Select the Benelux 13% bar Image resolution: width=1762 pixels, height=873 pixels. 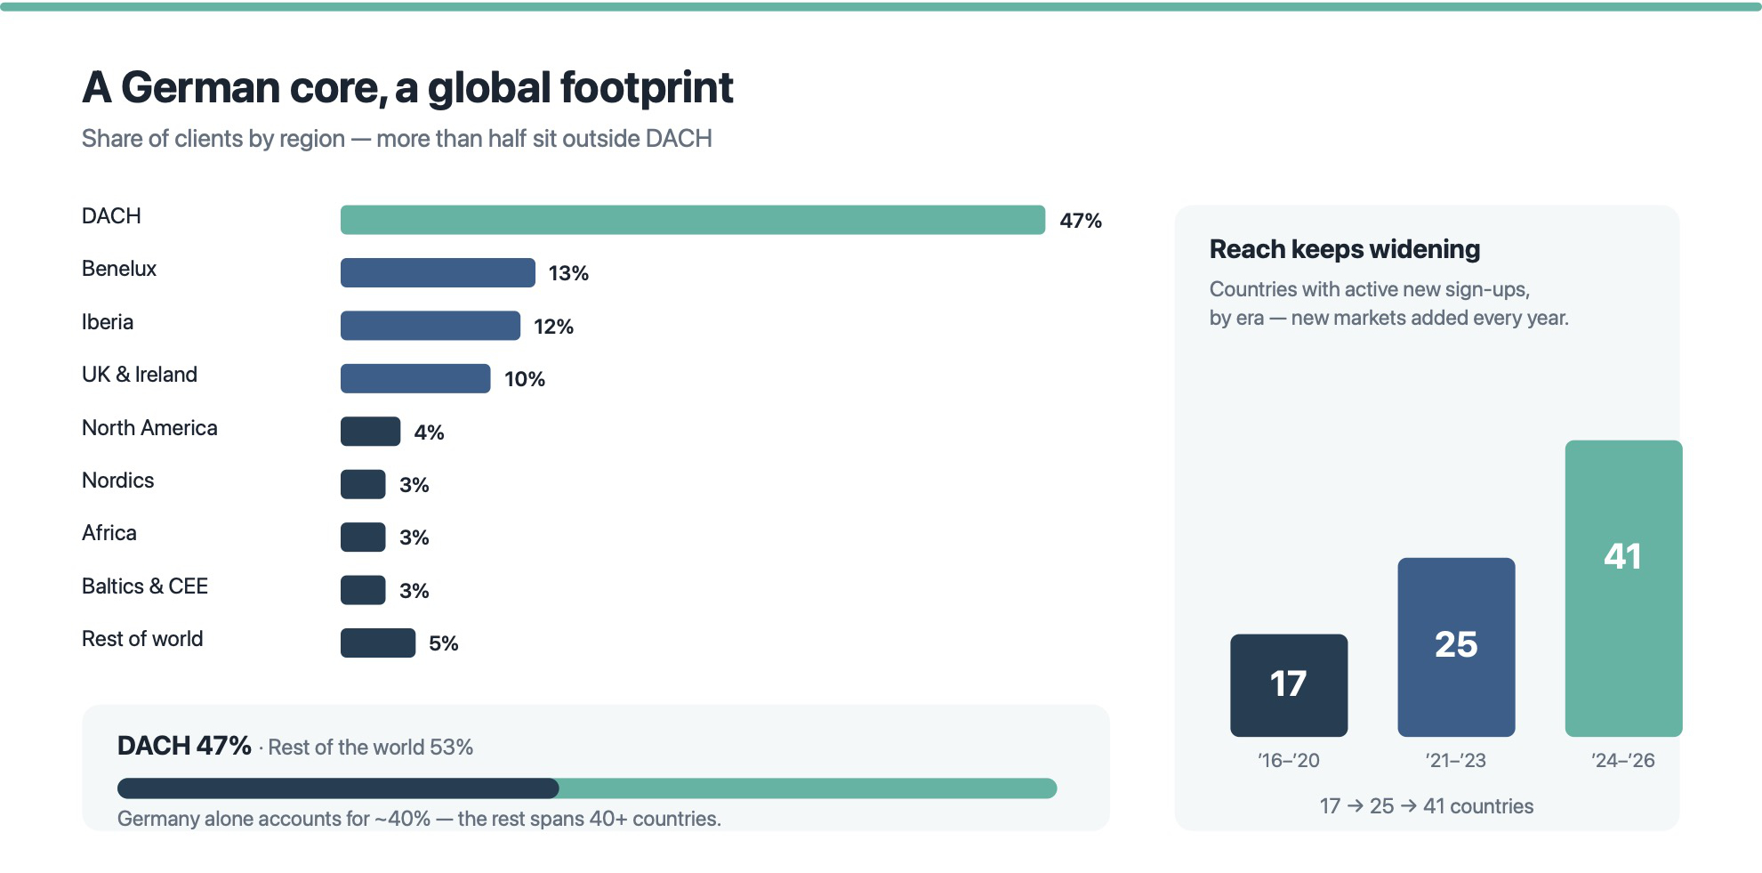(x=438, y=272)
